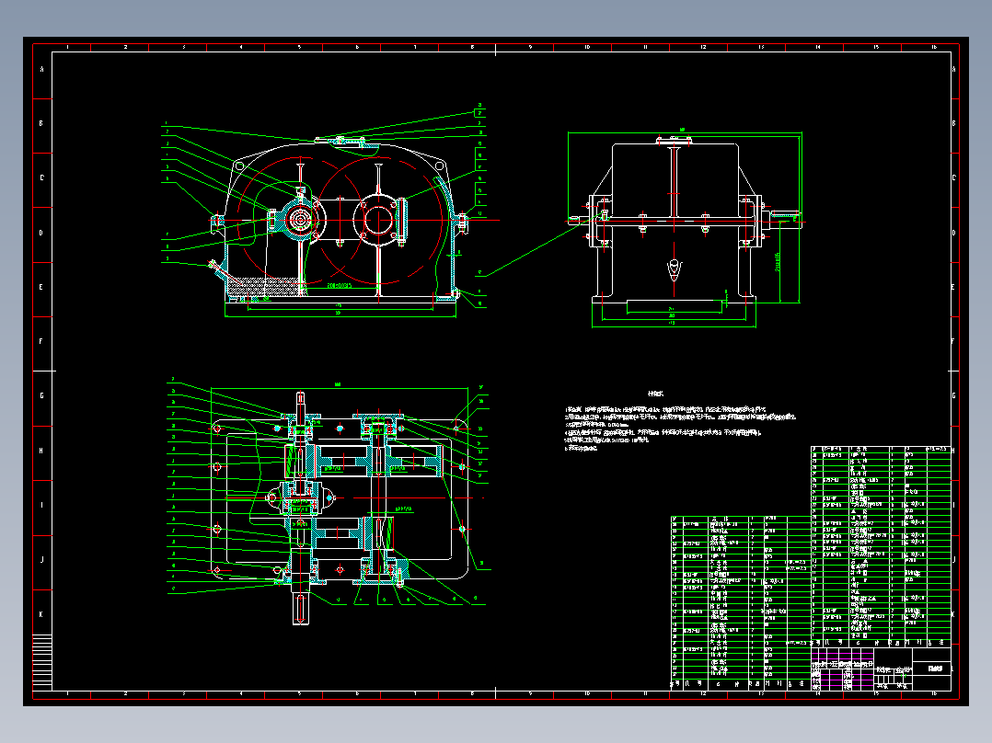Select the plan view's top overall dimension line
The image size is (992, 743).
[x=340, y=388]
